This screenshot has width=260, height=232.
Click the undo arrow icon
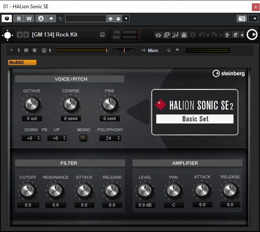click(x=202, y=35)
